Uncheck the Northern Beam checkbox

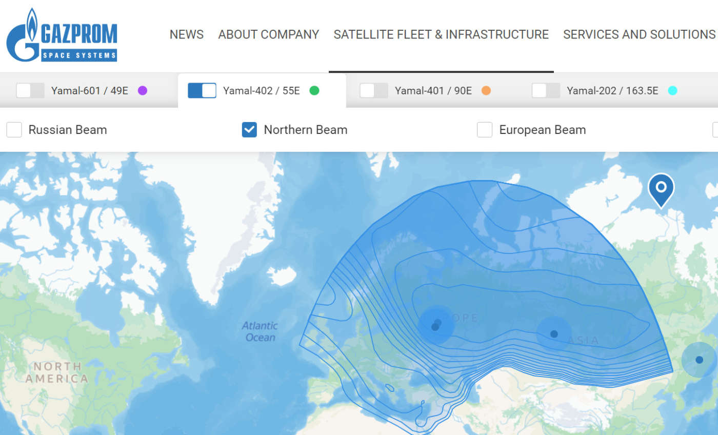tap(249, 130)
